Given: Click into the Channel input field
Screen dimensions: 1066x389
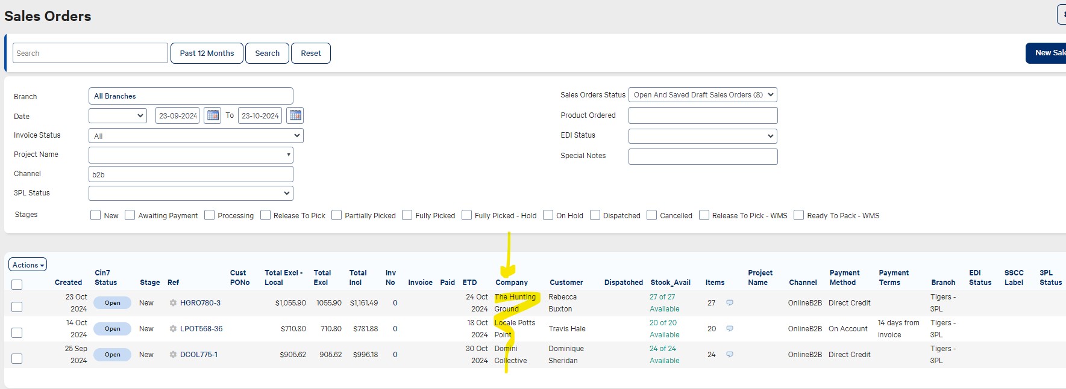Looking at the screenshot, I should [x=190, y=174].
